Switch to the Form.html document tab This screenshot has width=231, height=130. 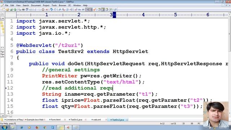(55, 120)
